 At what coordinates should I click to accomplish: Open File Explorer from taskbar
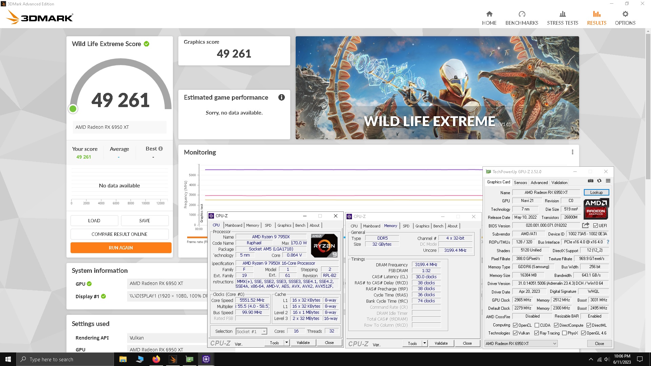tap(123, 359)
